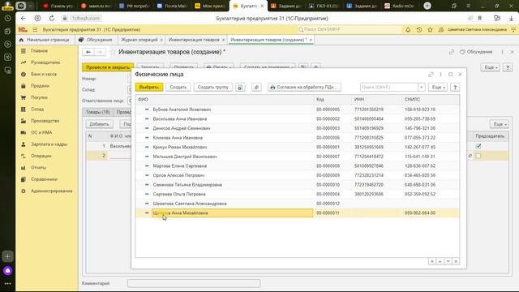This screenshot has width=519, height=292.
Task: Switch to Журнал операций tab
Action: (142, 40)
